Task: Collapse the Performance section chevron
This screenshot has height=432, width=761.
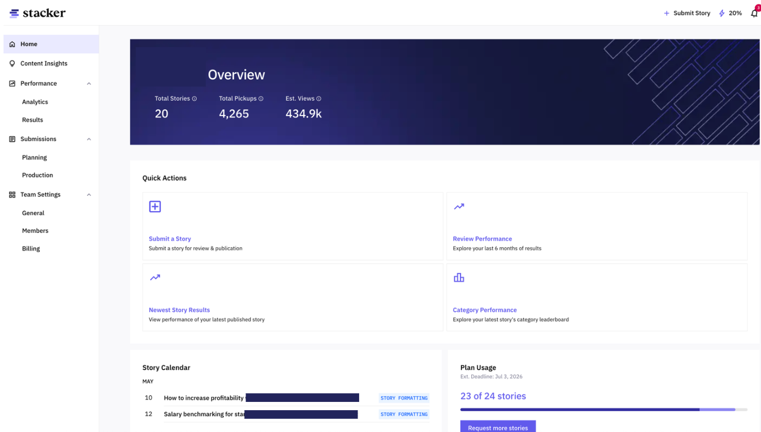Action: (89, 84)
